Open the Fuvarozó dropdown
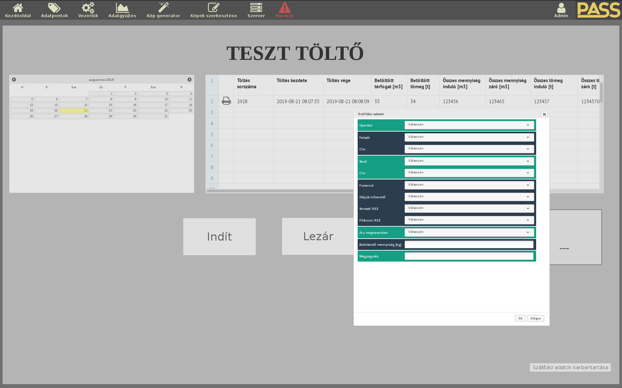This screenshot has width=622, height=388. tap(469, 185)
